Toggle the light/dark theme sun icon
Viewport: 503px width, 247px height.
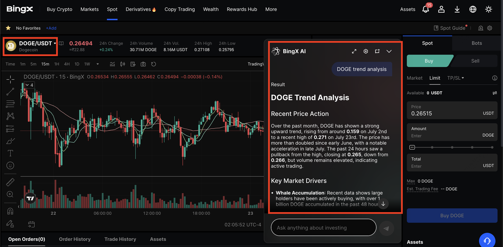point(488,9)
